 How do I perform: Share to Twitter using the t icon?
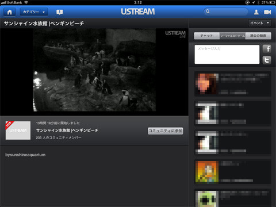(267, 60)
